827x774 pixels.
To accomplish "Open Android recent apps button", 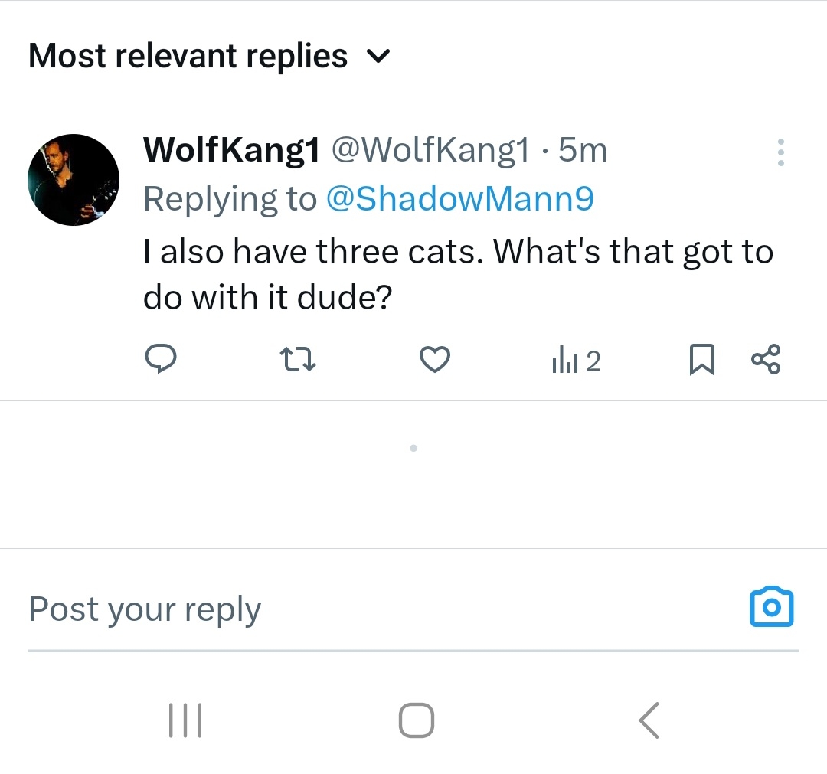I will 185,720.
